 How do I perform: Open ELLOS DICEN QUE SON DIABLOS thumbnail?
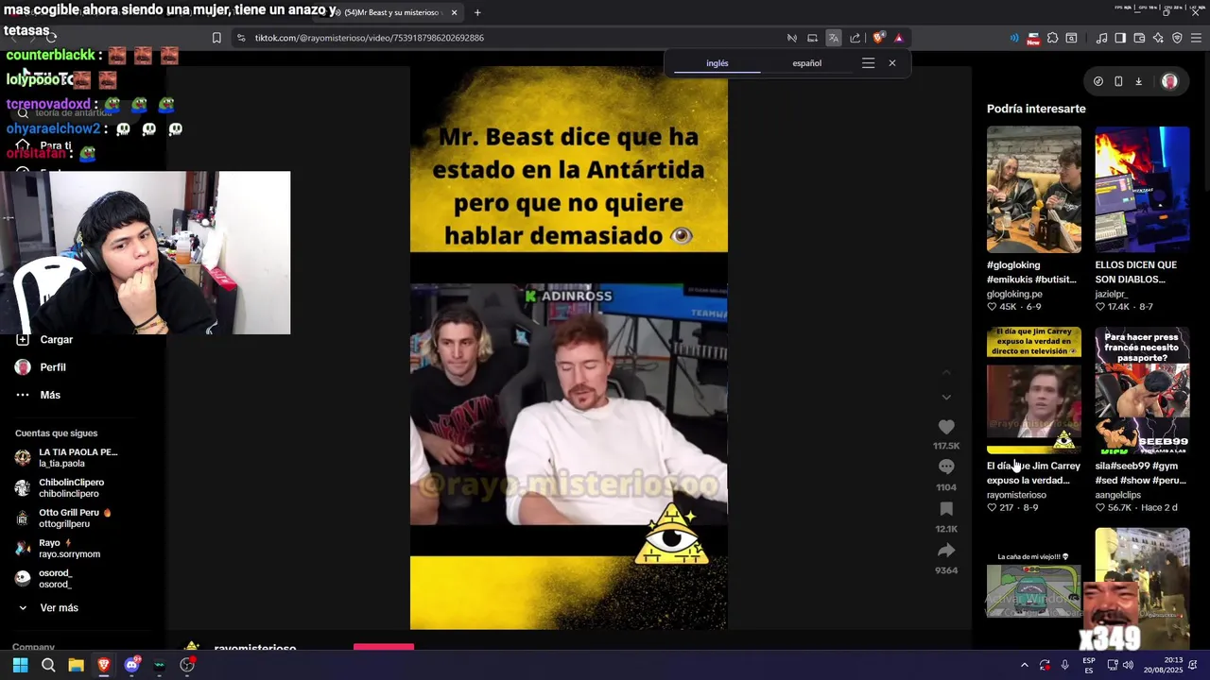coord(1142,190)
